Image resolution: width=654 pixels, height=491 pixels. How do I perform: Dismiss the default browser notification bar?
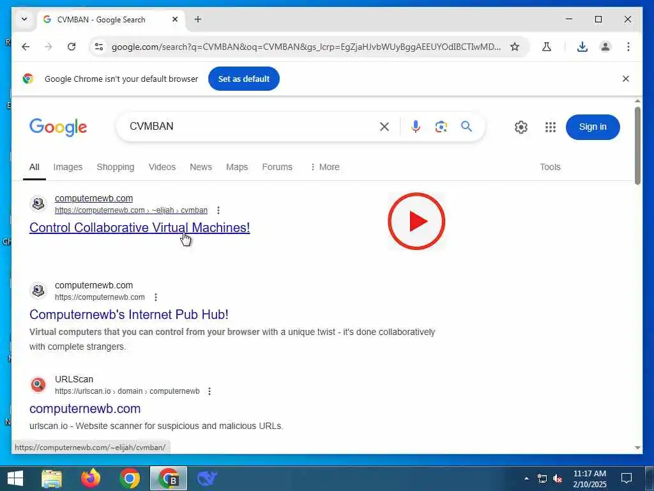(626, 79)
